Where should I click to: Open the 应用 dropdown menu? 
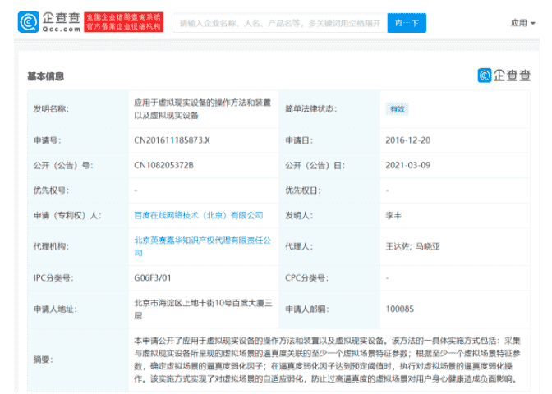[522, 23]
